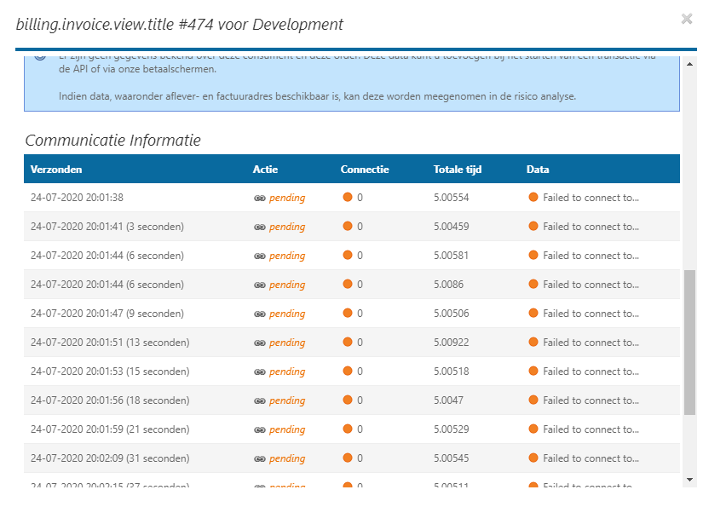Click the link icon in the 20:02:09 row
This screenshot has width=703, height=507.
260,458
